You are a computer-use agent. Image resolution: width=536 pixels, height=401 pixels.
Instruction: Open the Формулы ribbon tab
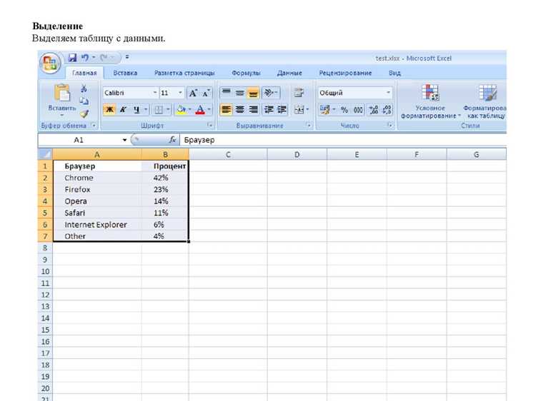point(246,73)
